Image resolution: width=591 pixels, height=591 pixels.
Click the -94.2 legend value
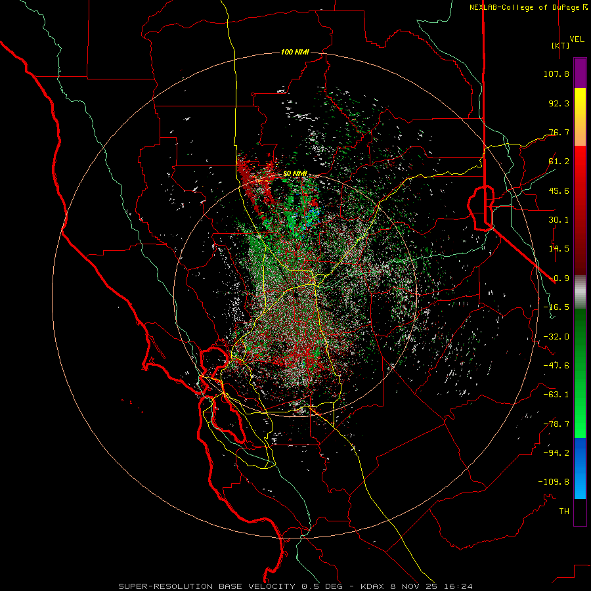556,453
